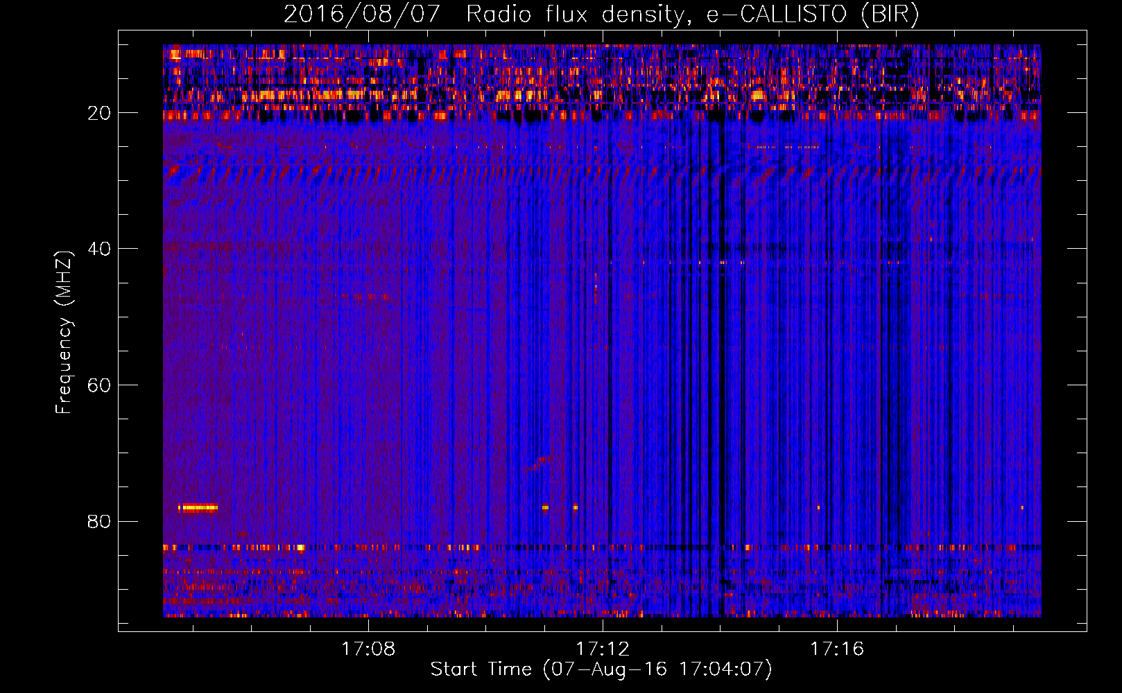Click the plot title '2016/08/07 Radio flux density'
This screenshot has width=1122, height=693.
tap(601, 14)
